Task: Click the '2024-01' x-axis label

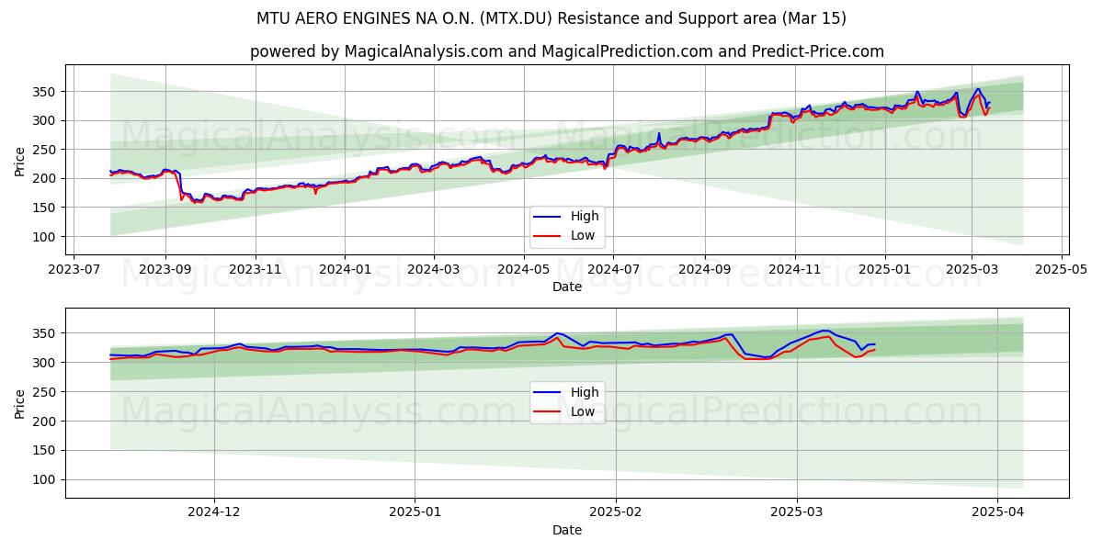Action: pos(345,270)
